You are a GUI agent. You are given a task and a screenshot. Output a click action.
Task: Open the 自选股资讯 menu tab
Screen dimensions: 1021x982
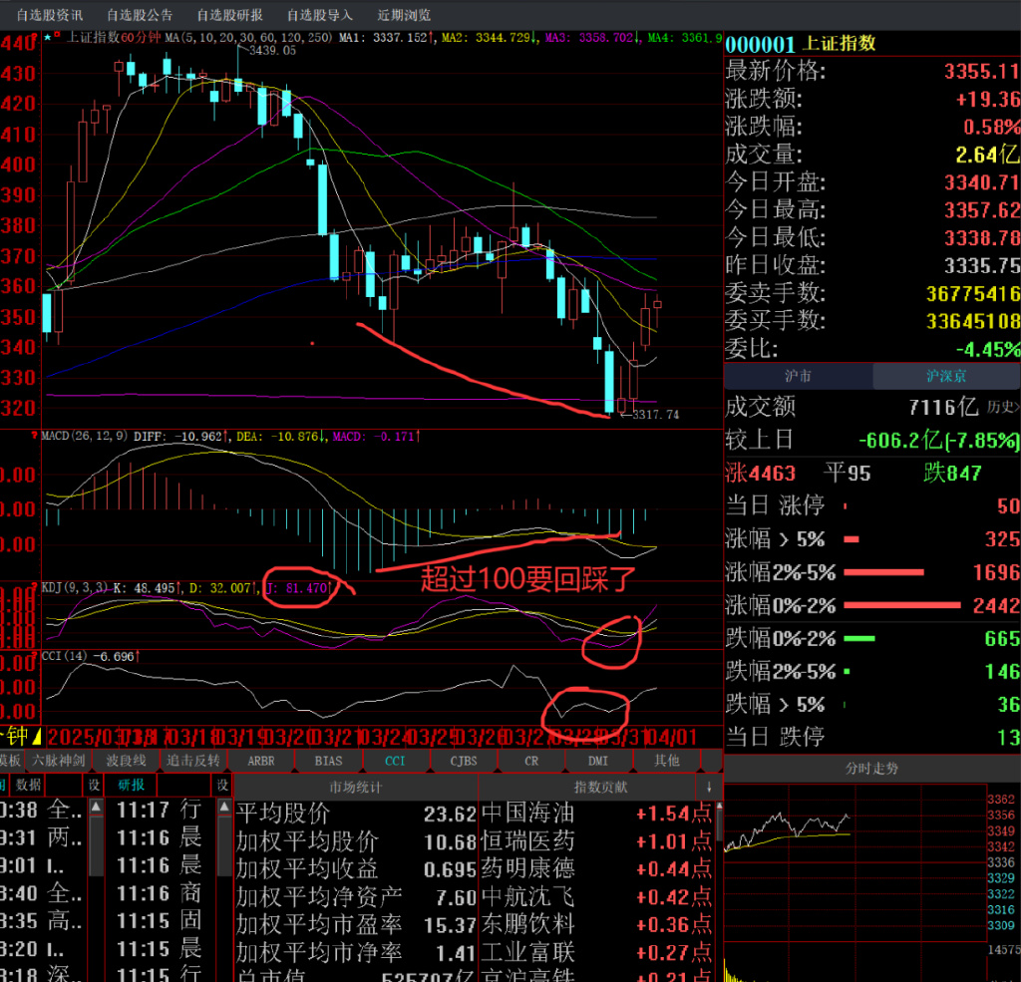click(x=50, y=15)
